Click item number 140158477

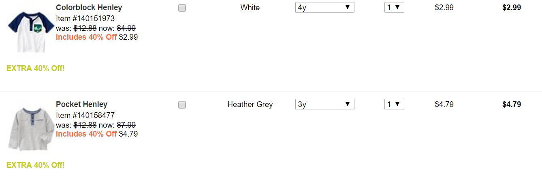point(85,115)
